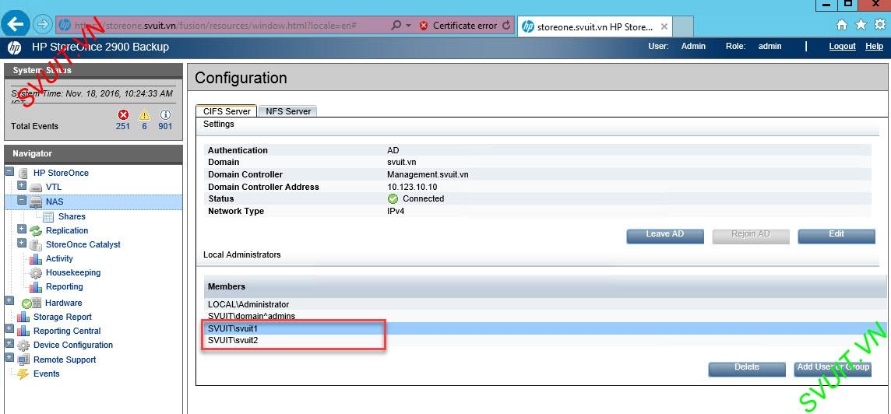
Task: Select Replication in Navigator
Action: 67,230
